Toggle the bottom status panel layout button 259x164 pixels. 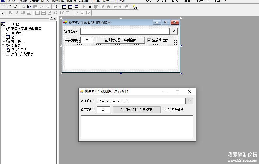pyautogui.click(x=70, y=7)
